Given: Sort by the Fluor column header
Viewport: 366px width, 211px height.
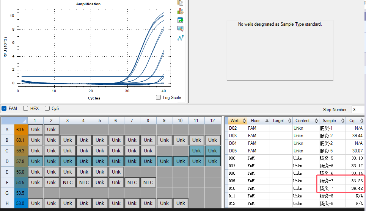Looking at the screenshot, I should point(258,121).
